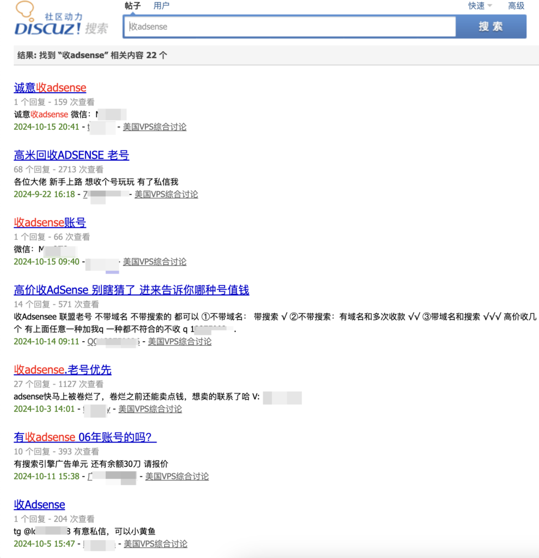Screen dimensions: 539x558
Task: Click text 27 个回复 - 1127 次查看
Action: click(58, 384)
